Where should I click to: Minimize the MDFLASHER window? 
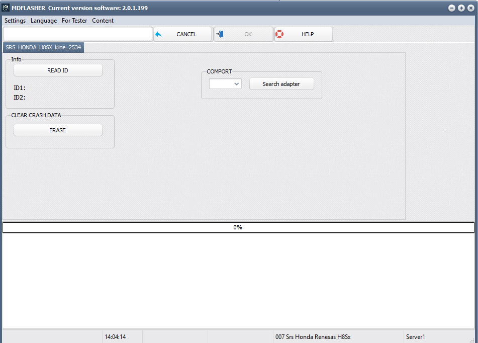click(x=452, y=8)
